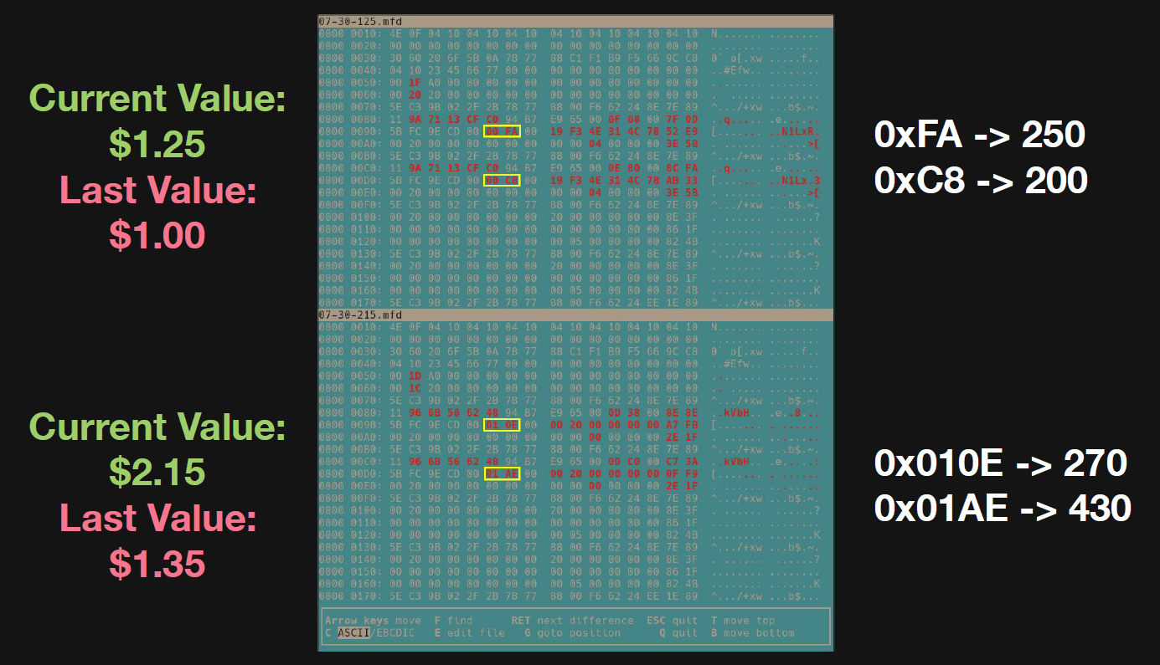The image size is (1160, 665).
Task: Click the 'ESC quit' hint
Action: tap(672, 621)
